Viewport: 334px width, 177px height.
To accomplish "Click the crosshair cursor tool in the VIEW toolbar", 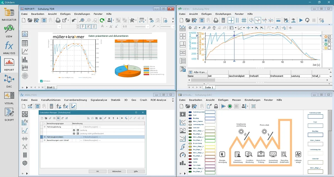I will (231, 20).
